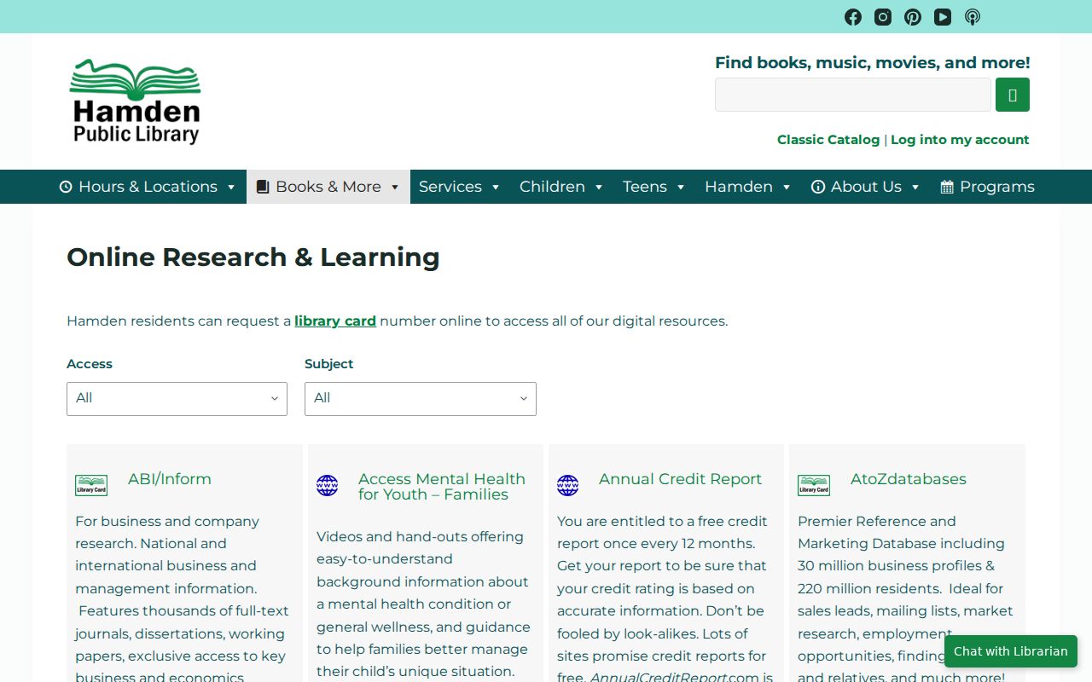Click the Library Card icon beside ABI/Inform
1092x682 pixels.
(x=91, y=485)
